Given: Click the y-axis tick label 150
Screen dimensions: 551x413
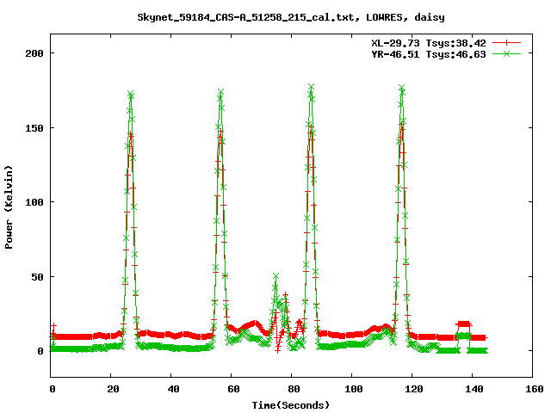Looking at the screenshot, I should [x=34, y=128].
